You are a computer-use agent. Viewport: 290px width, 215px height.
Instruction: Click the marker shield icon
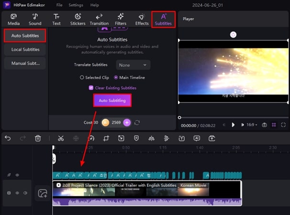(136, 138)
